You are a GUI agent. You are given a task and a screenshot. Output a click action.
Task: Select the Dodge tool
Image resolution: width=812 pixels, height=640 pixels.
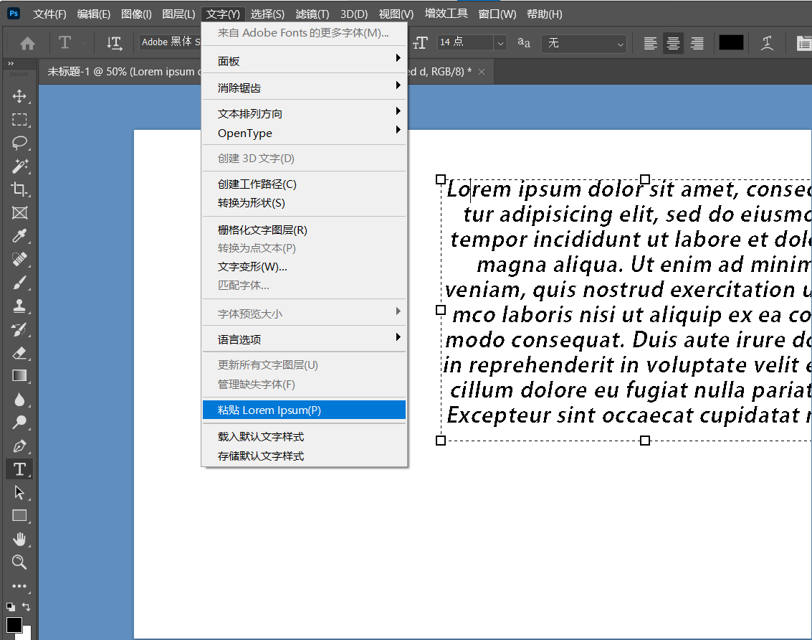19,422
